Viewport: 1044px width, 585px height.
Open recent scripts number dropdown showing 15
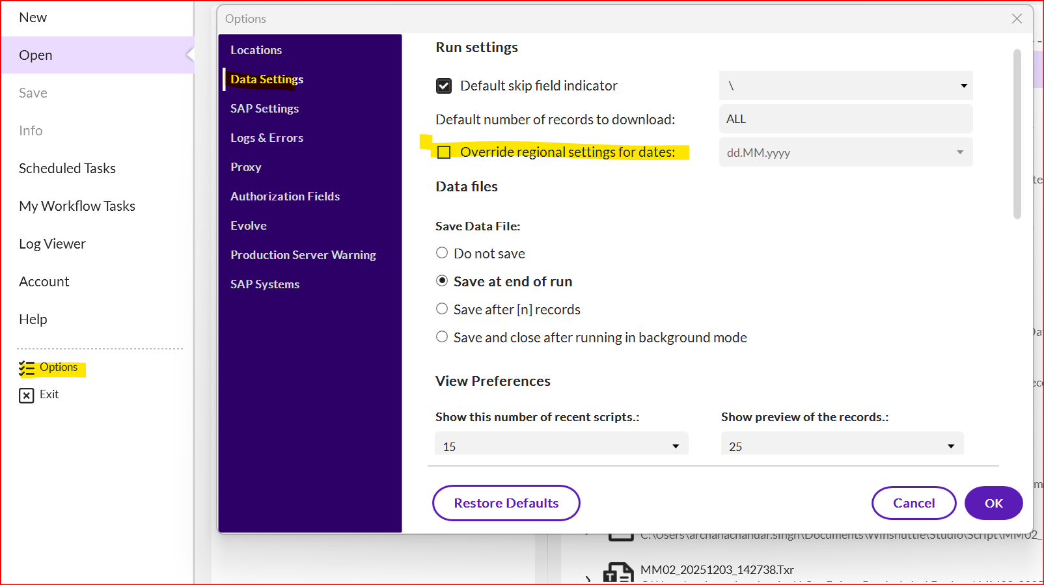point(561,444)
